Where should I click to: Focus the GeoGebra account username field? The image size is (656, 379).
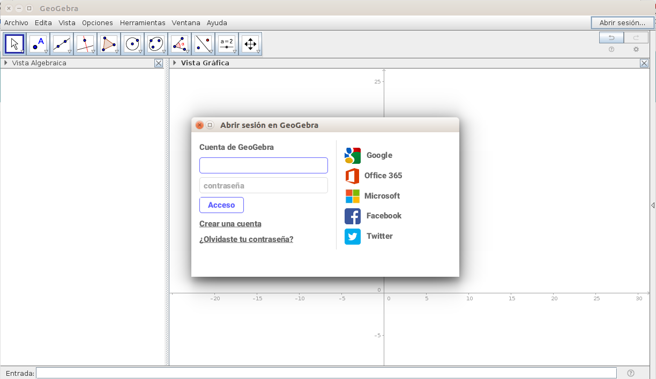tap(264, 165)
